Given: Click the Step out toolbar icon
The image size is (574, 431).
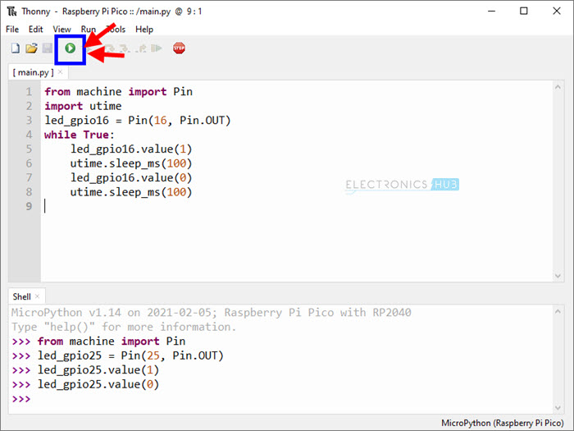Looking at the screenshot, I should point(142,48).
